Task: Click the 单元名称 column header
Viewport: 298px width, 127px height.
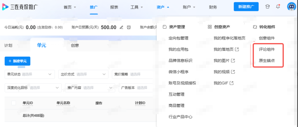Action: click(x=63, y=103)
